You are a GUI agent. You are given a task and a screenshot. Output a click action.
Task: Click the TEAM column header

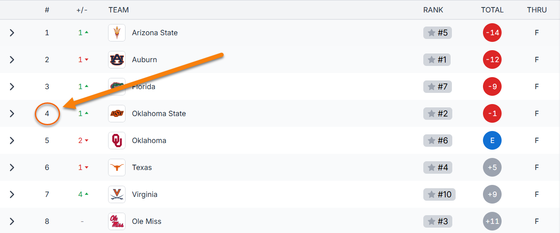(118, 10)
